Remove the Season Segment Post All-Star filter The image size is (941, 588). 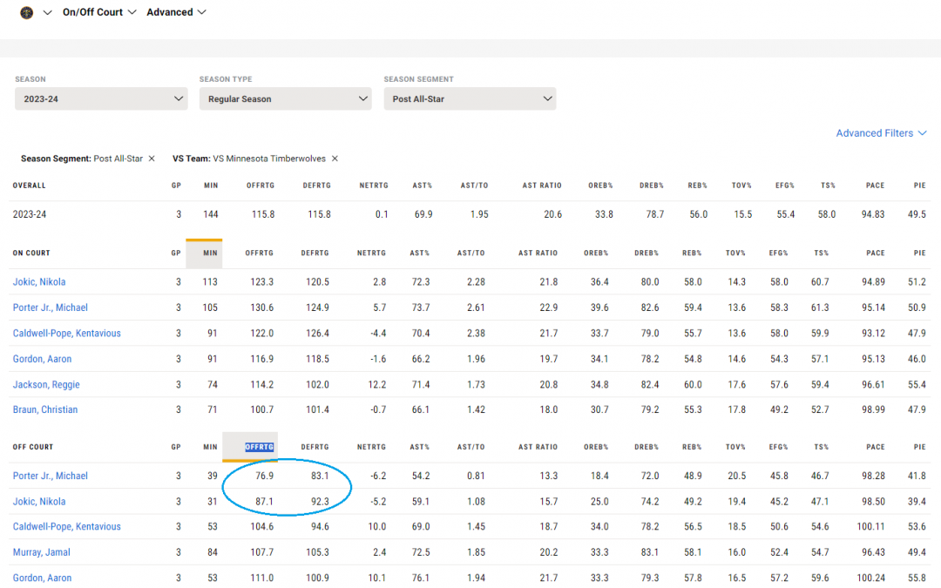152,159
